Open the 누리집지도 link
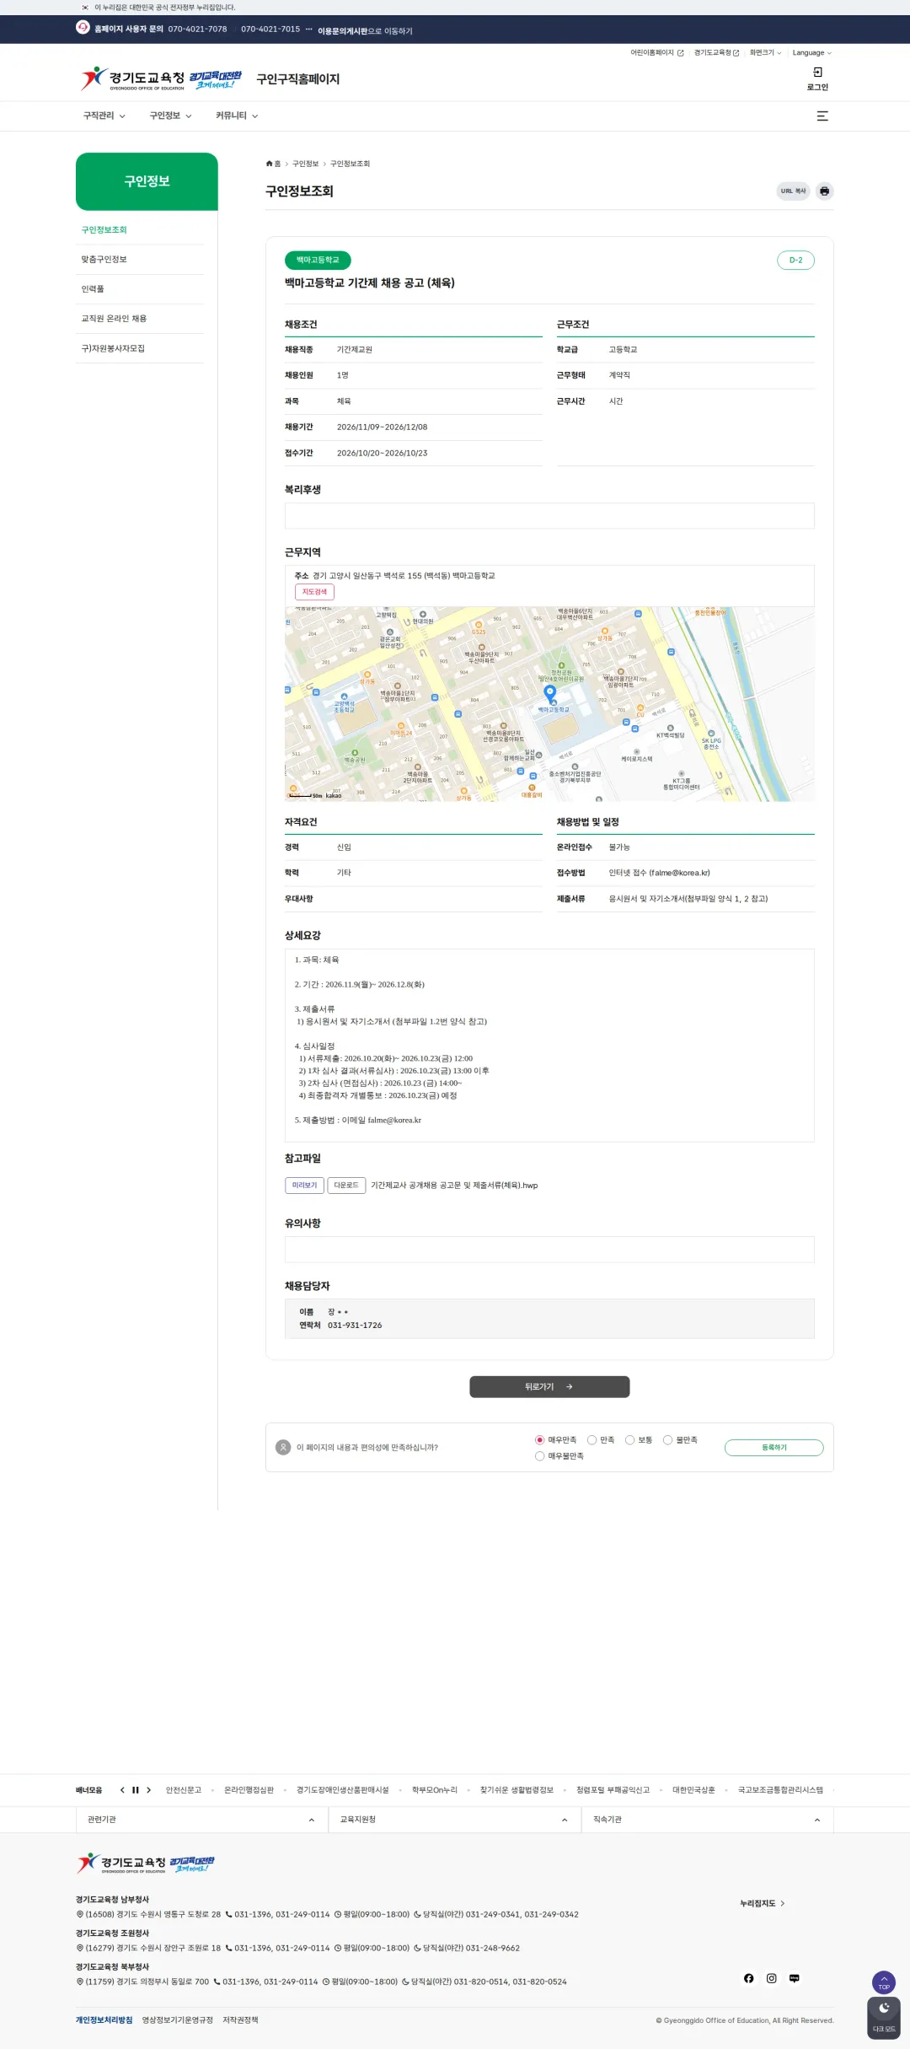The height and width of the screenshot is (2049, 910). point(762,1903)
